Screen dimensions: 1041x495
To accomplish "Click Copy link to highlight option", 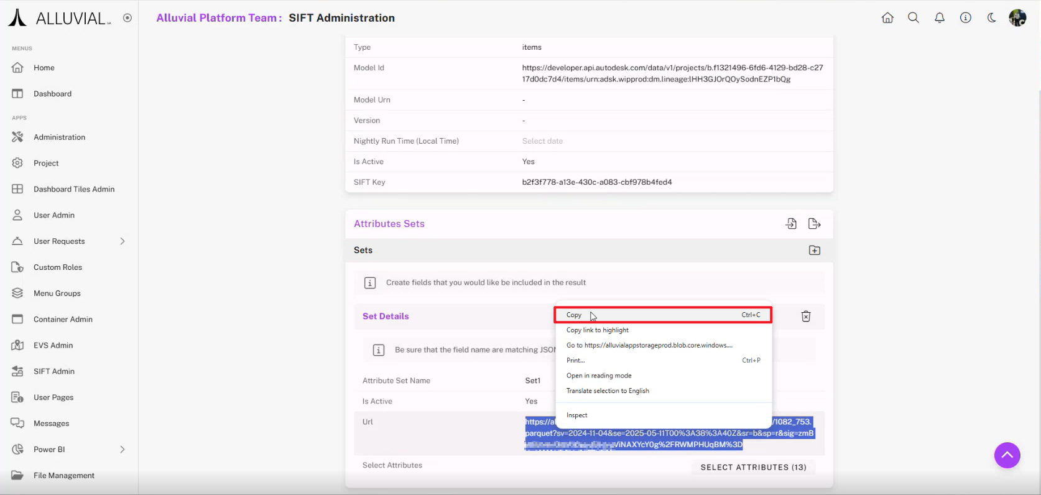I will click(x=598, y=330).
